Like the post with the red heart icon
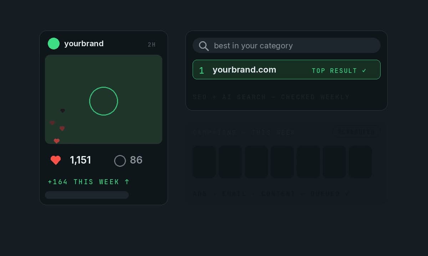The image size is (428, 256). pyautogui.click(x=56, y=160)
